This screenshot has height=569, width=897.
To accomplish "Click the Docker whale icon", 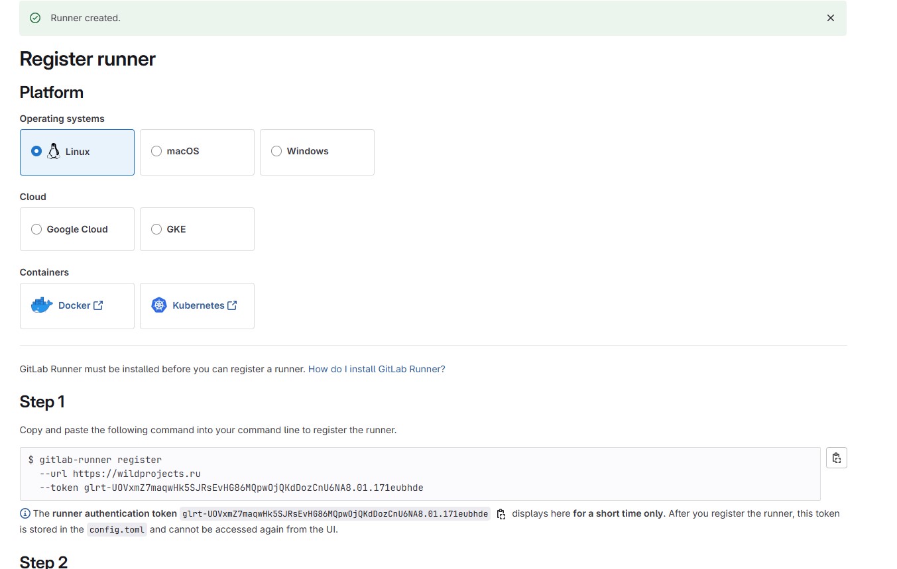I will [x=42, y=305].
